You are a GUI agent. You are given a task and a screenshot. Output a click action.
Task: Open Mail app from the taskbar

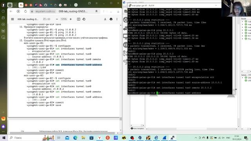pos(67,137)
